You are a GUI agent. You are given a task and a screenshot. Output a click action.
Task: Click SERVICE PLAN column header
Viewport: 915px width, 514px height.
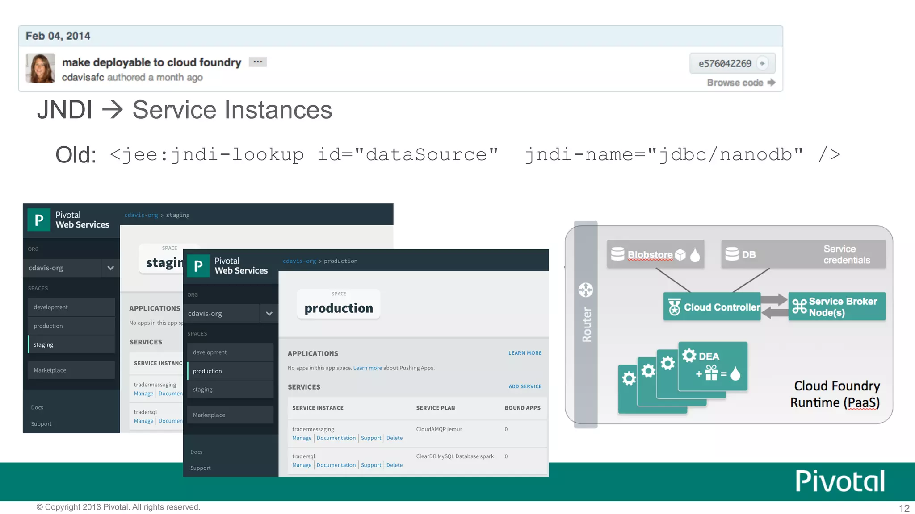[x=435, y=408]
